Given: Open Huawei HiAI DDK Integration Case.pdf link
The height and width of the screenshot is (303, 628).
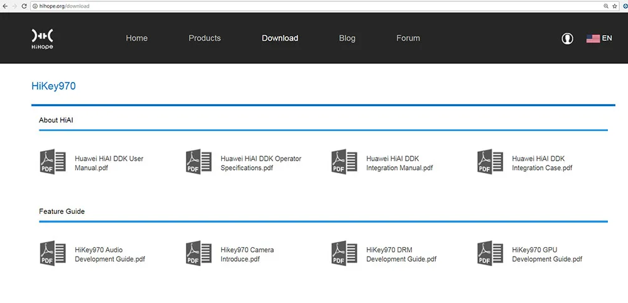Looking at the screenshot, I should (542, 163).
